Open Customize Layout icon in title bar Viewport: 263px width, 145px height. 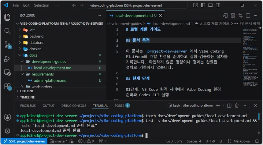coord(195,5)
